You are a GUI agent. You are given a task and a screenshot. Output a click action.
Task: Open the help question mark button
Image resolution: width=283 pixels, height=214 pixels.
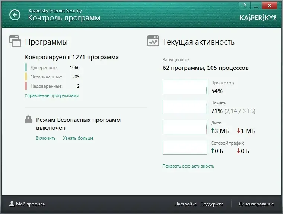coord(245,6)
